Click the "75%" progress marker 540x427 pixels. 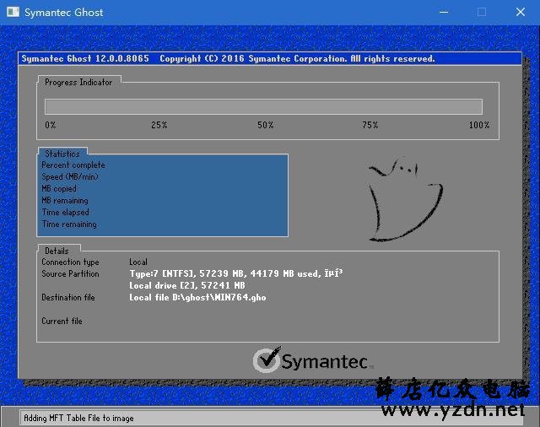click(x=370, y=125)
